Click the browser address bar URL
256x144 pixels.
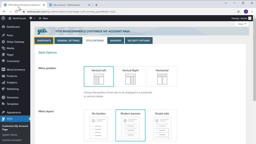(71, 12)
